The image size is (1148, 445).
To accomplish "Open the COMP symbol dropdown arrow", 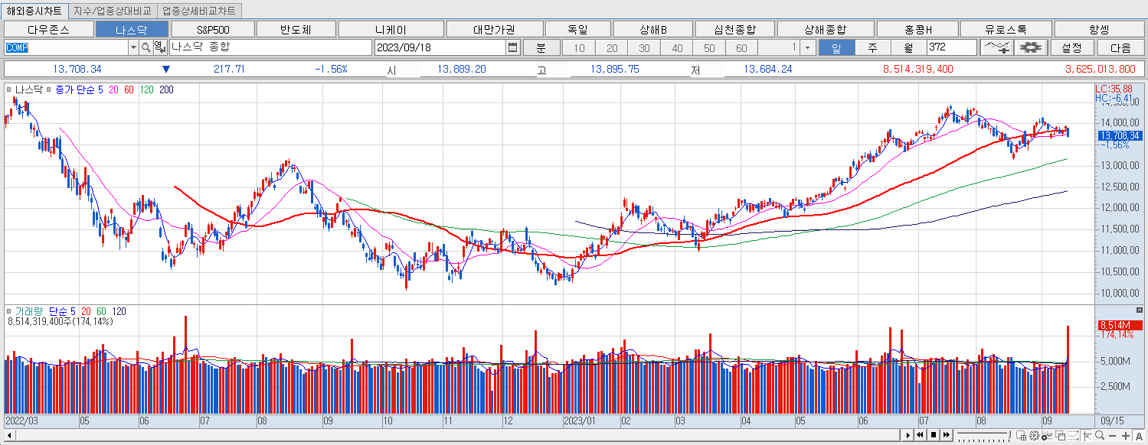I will (132, 47).
